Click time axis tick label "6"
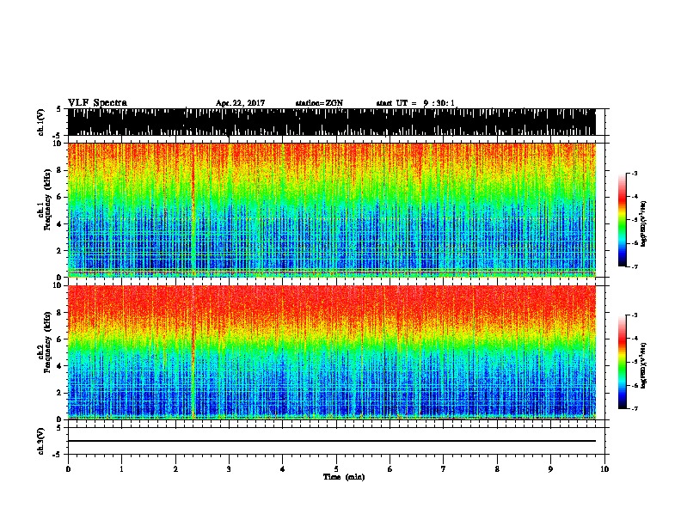 click(390, 469)
